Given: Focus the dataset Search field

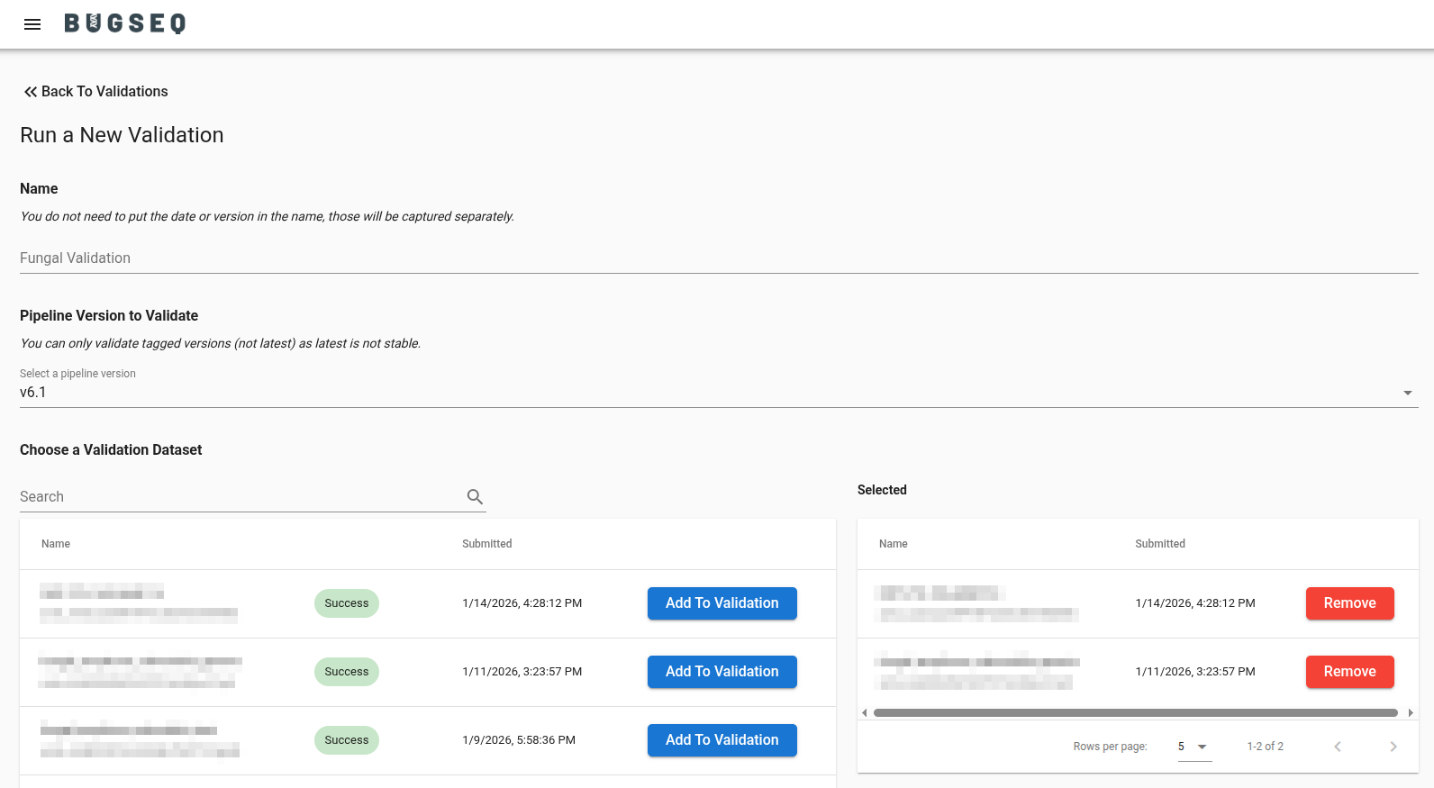Looking at the screenshot, I should 240,497.
